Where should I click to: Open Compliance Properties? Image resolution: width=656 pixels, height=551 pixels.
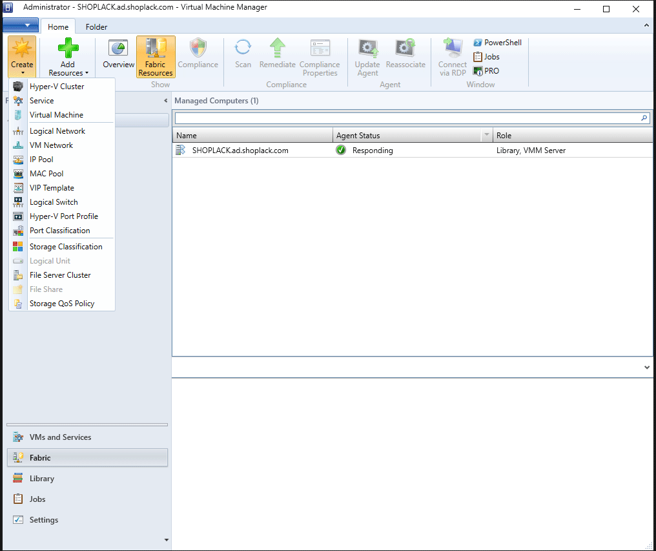click(320, 57)
